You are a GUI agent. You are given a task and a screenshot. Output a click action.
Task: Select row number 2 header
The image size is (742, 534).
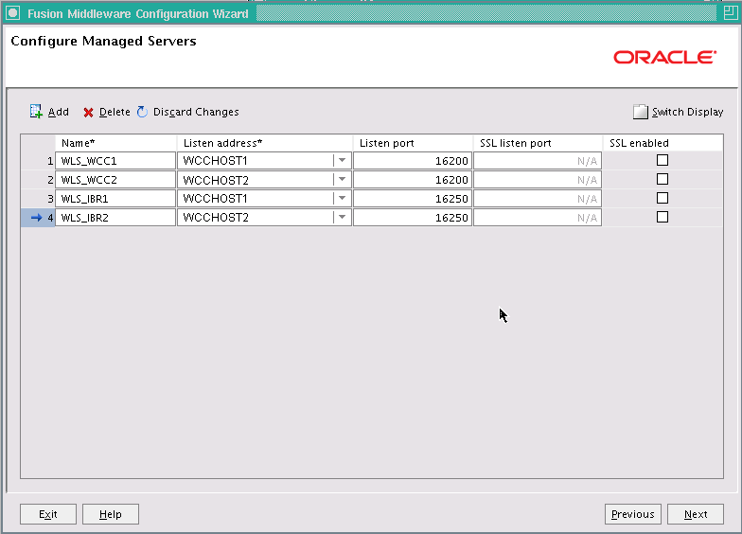(x=38, y=180)
